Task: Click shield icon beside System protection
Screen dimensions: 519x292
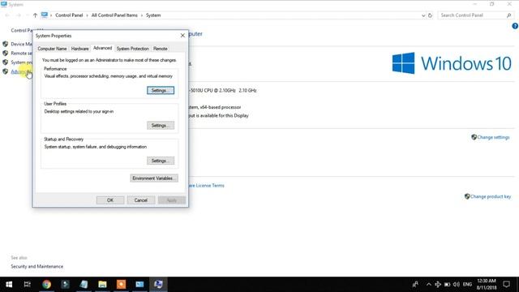Action: [x=6, y=62]
